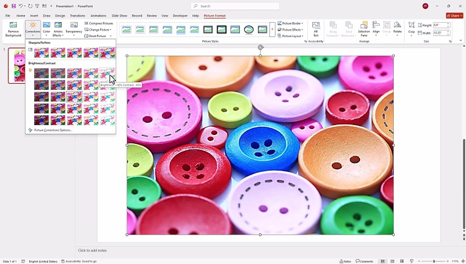This screenshot has width=466, height=264.
Task: Select Brightness +40% Contrast -40% preset
Action: (107, 73)
